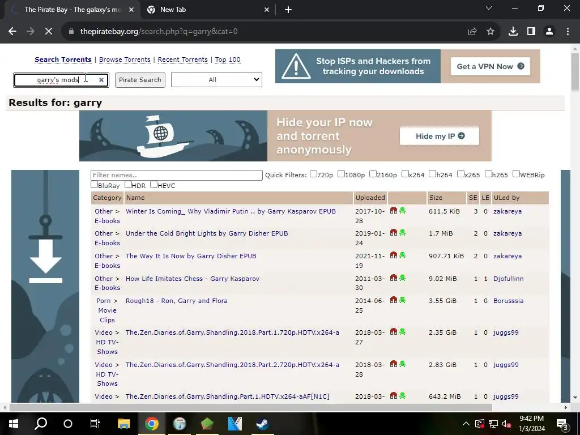Bookmark this page with the star icon

click(491, 32)
